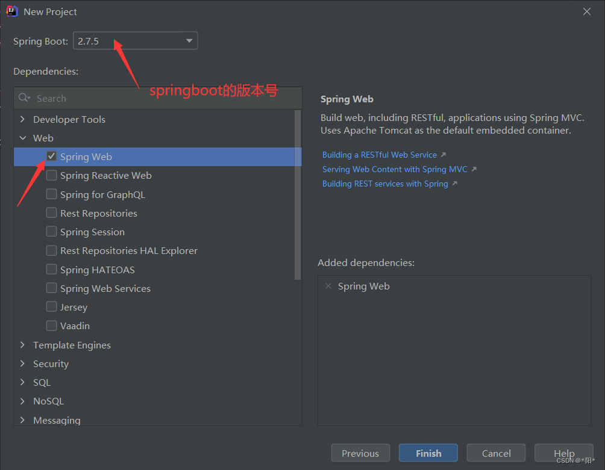Image resolution: width=605 pixels, height=470 pixels.
Task: Expand the Developer Tools category
Action: point(22,119)
